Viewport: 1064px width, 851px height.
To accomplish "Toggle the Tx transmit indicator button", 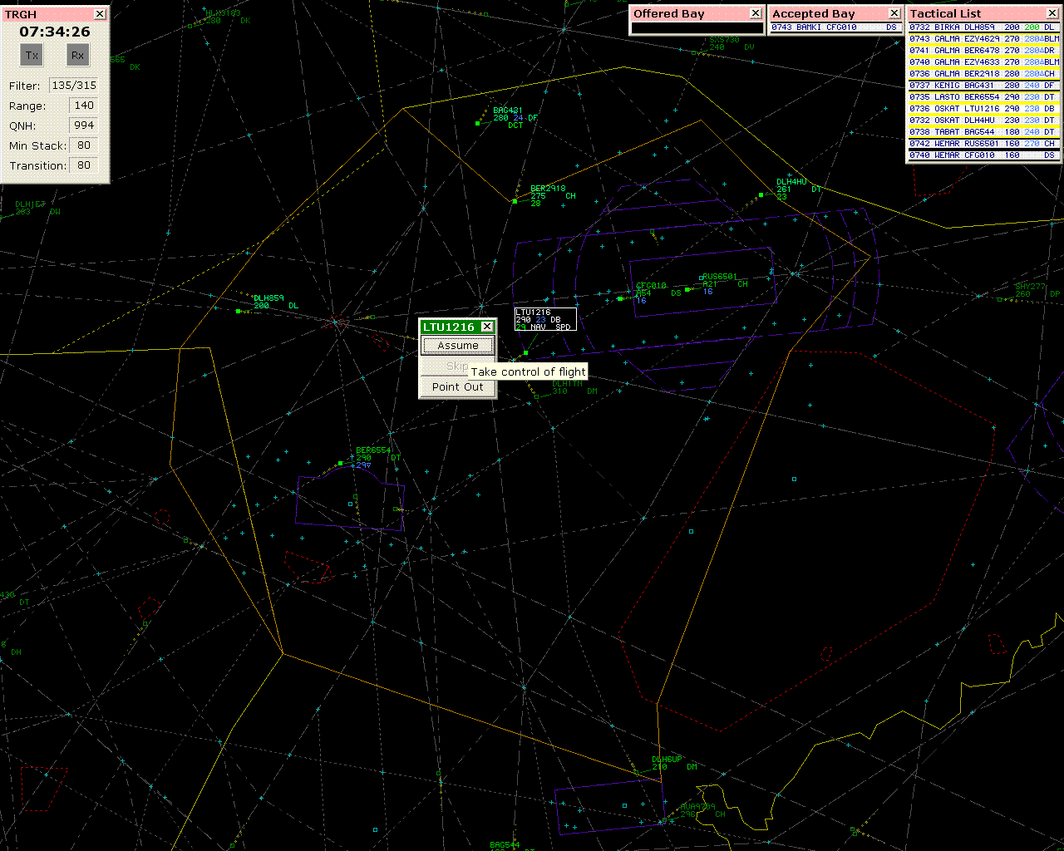I will pyautogui.click(x=32, y=56).
